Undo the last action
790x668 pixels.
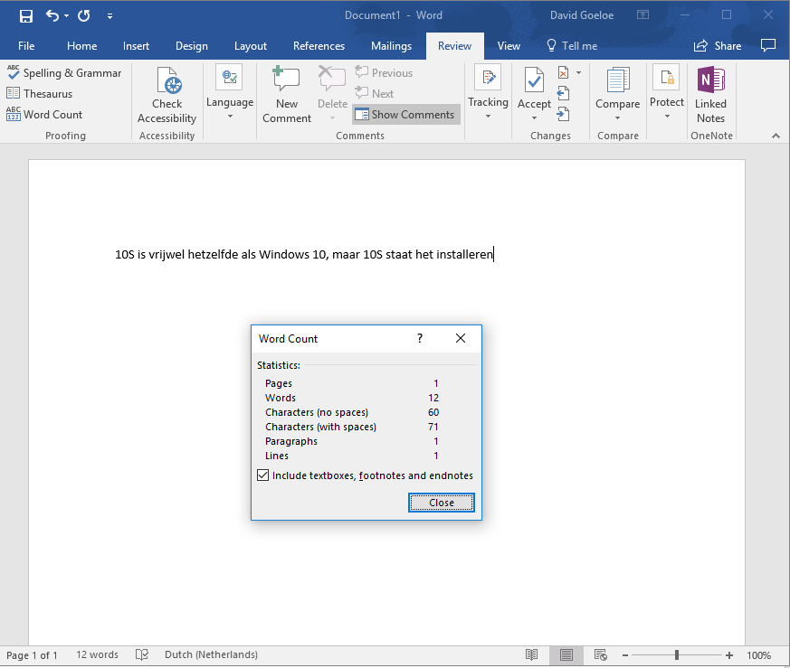pos(52,15)
